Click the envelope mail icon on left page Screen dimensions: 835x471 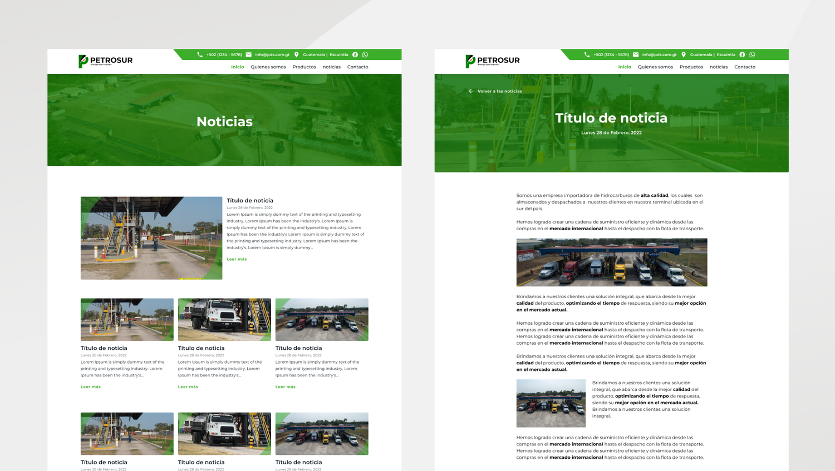[249, 54]
